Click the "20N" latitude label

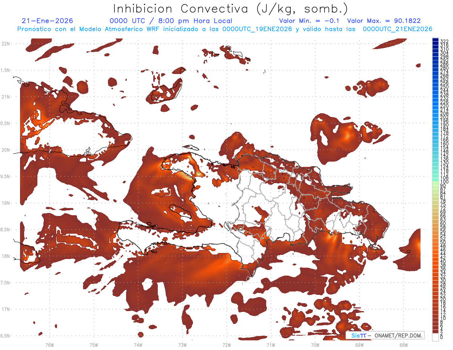pos(6,150)
